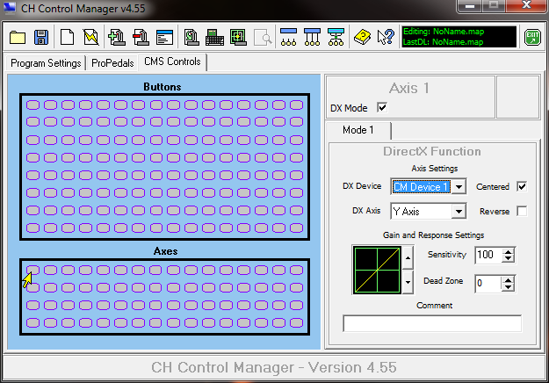Select the CMS Controls tab

pyautogui.click(x=172, y=61)
